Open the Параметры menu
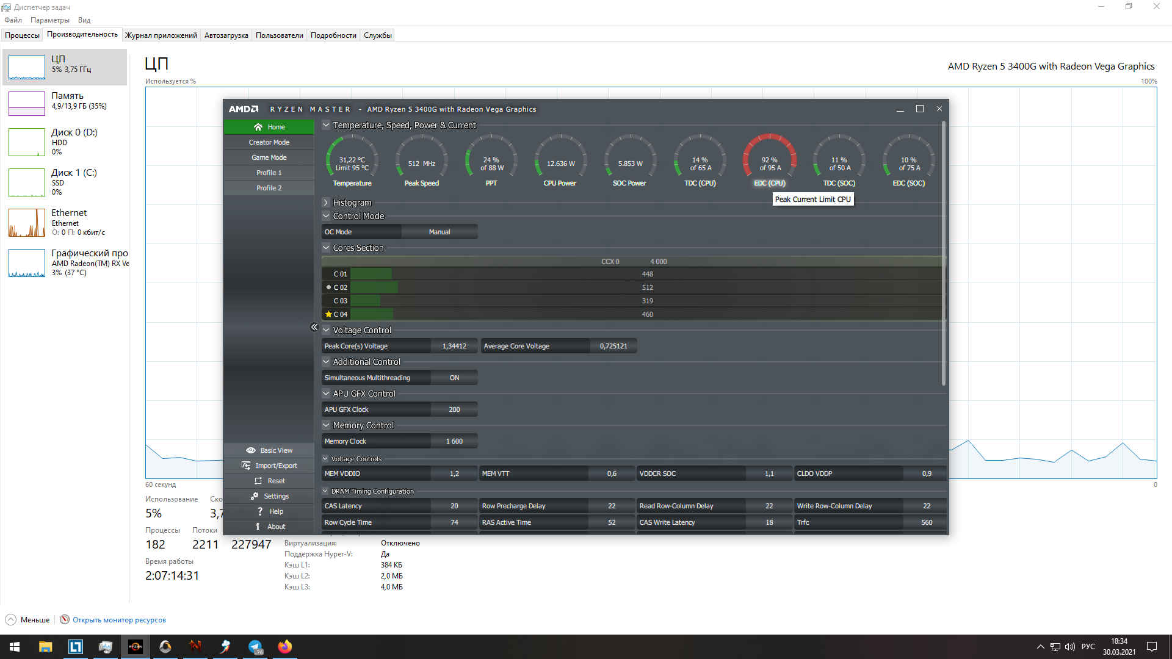 point(50,20)
